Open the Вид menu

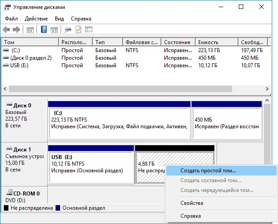(x=59, y=19)
